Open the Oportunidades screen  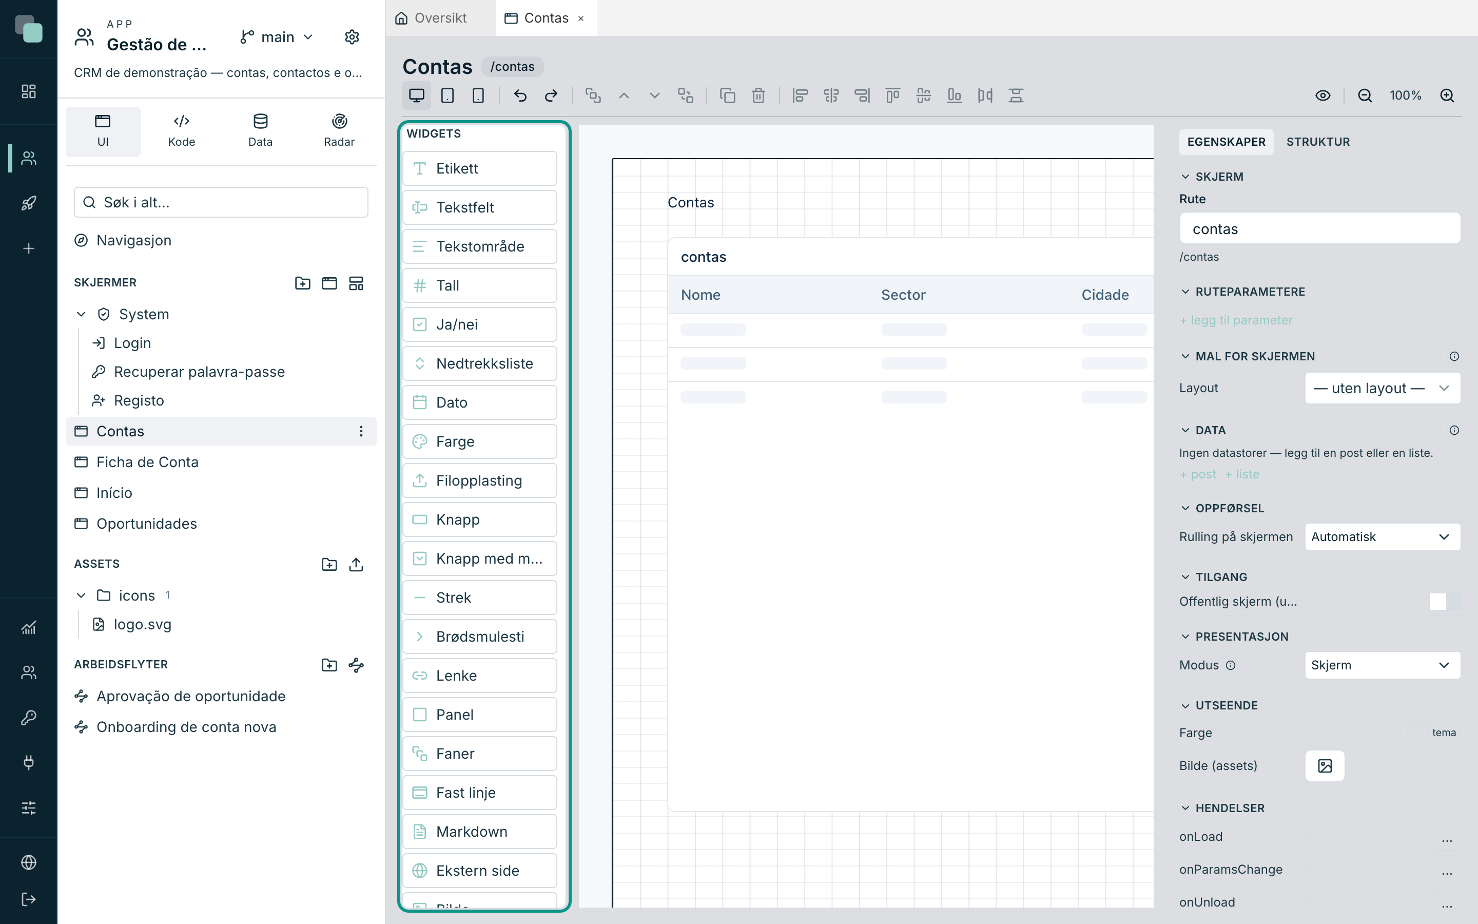pyautogui.click(x=221, y=524)
